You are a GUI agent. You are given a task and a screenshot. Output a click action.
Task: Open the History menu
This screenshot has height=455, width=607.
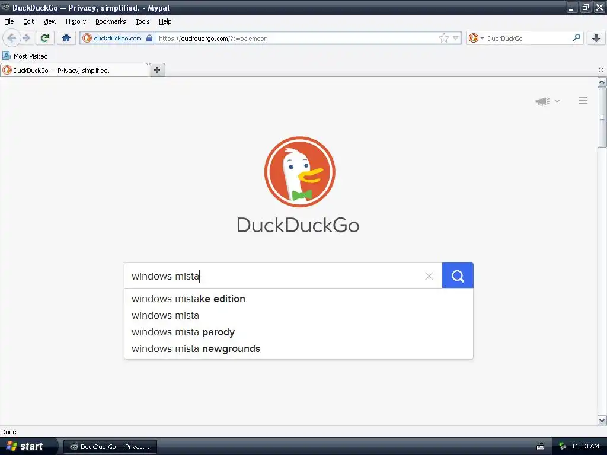pyautogui.click(x=75, y=21)
